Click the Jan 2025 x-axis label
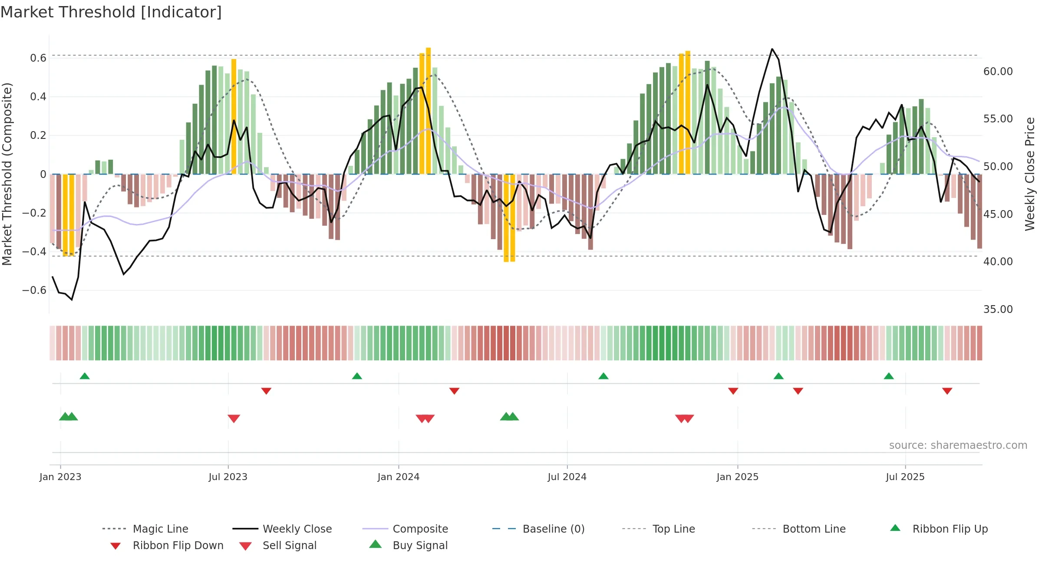 pyautogui.click(x=738, y=477)
